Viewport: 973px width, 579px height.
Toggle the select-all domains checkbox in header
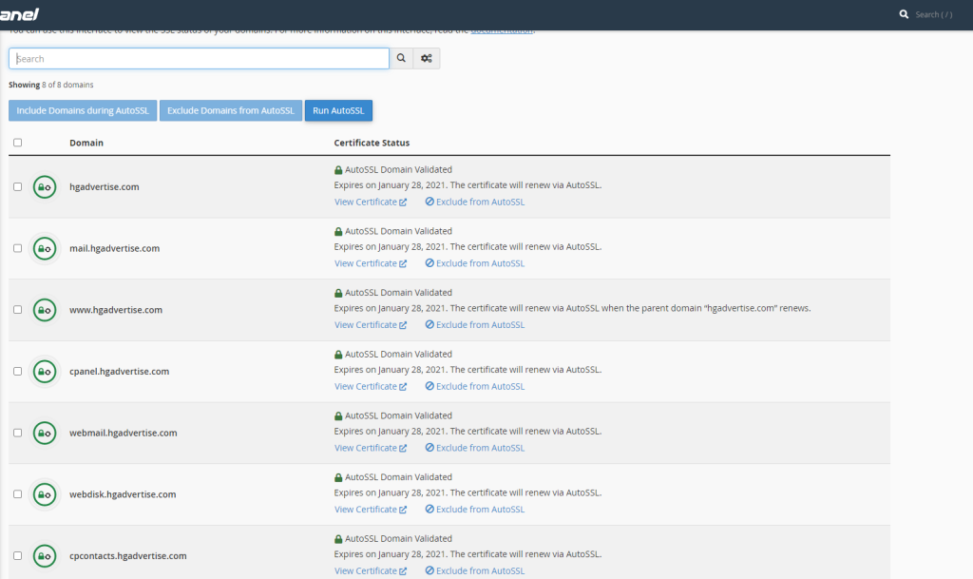(17, 143)
